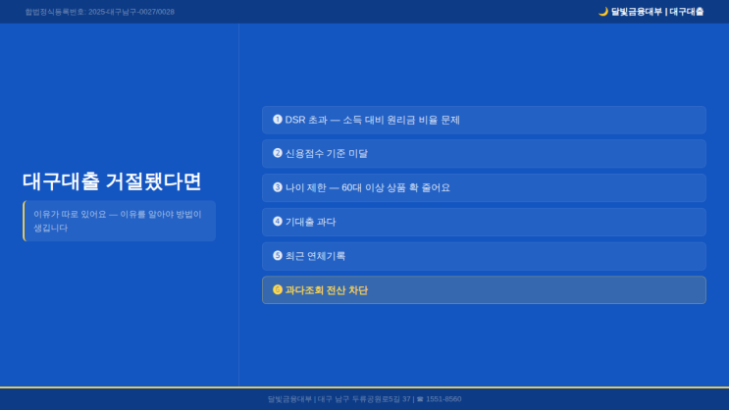Select the DSR 초과 list item
This screenshot has height=410, width=729.
484,120
